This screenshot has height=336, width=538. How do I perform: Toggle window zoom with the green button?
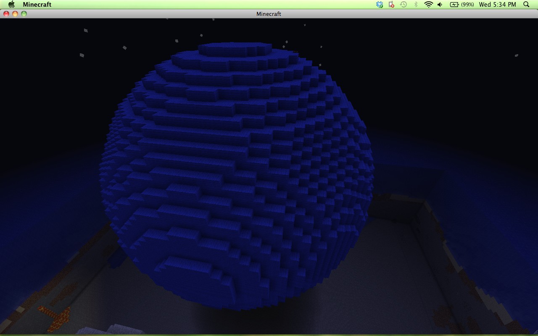(25, 13)
